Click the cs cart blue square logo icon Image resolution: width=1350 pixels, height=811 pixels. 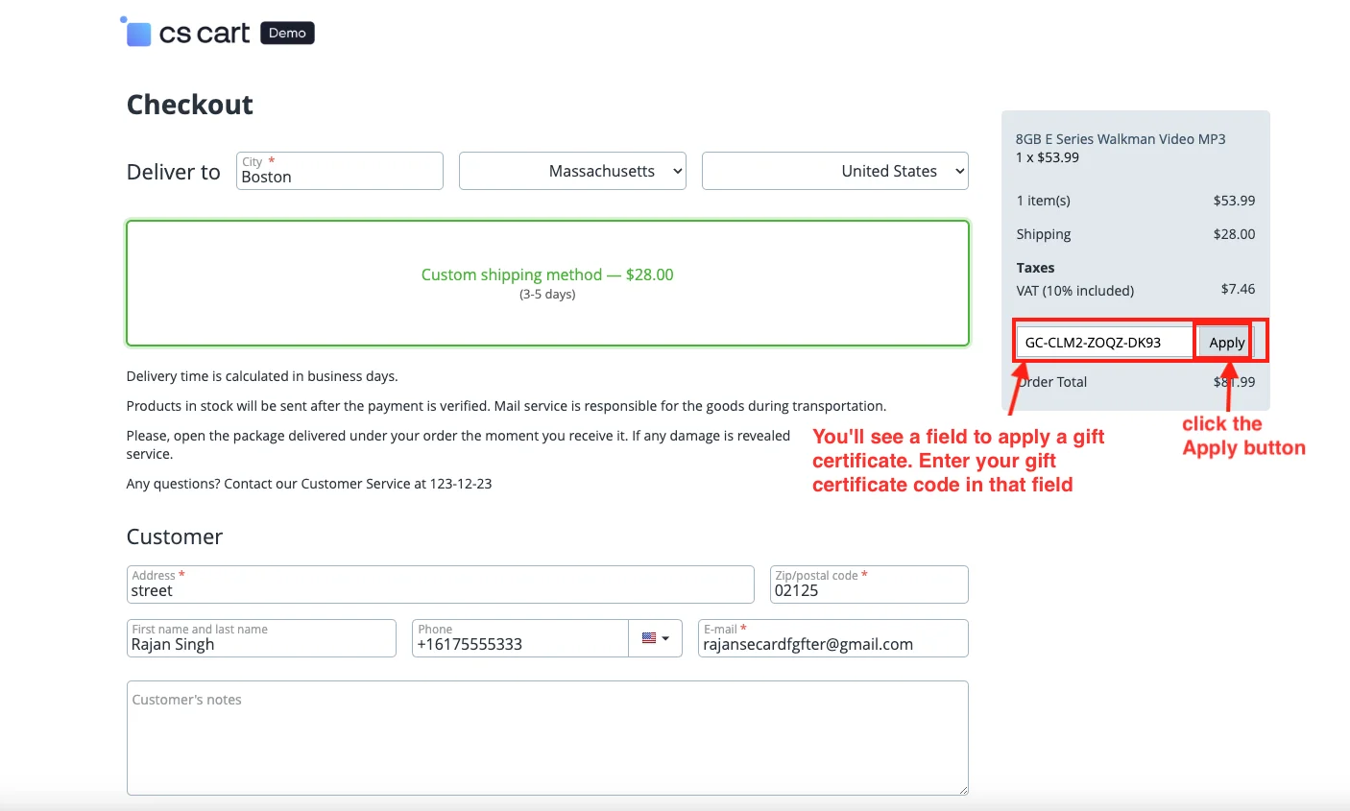(x=138, y=34)
